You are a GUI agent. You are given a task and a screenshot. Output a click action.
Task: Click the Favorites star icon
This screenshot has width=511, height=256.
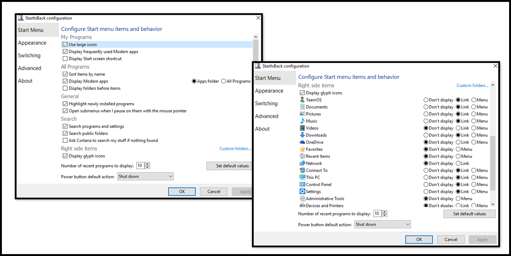coord(302,149)
